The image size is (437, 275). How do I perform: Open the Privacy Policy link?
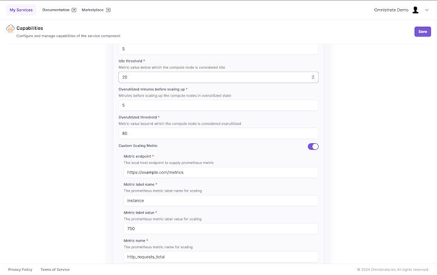point(20,269)
